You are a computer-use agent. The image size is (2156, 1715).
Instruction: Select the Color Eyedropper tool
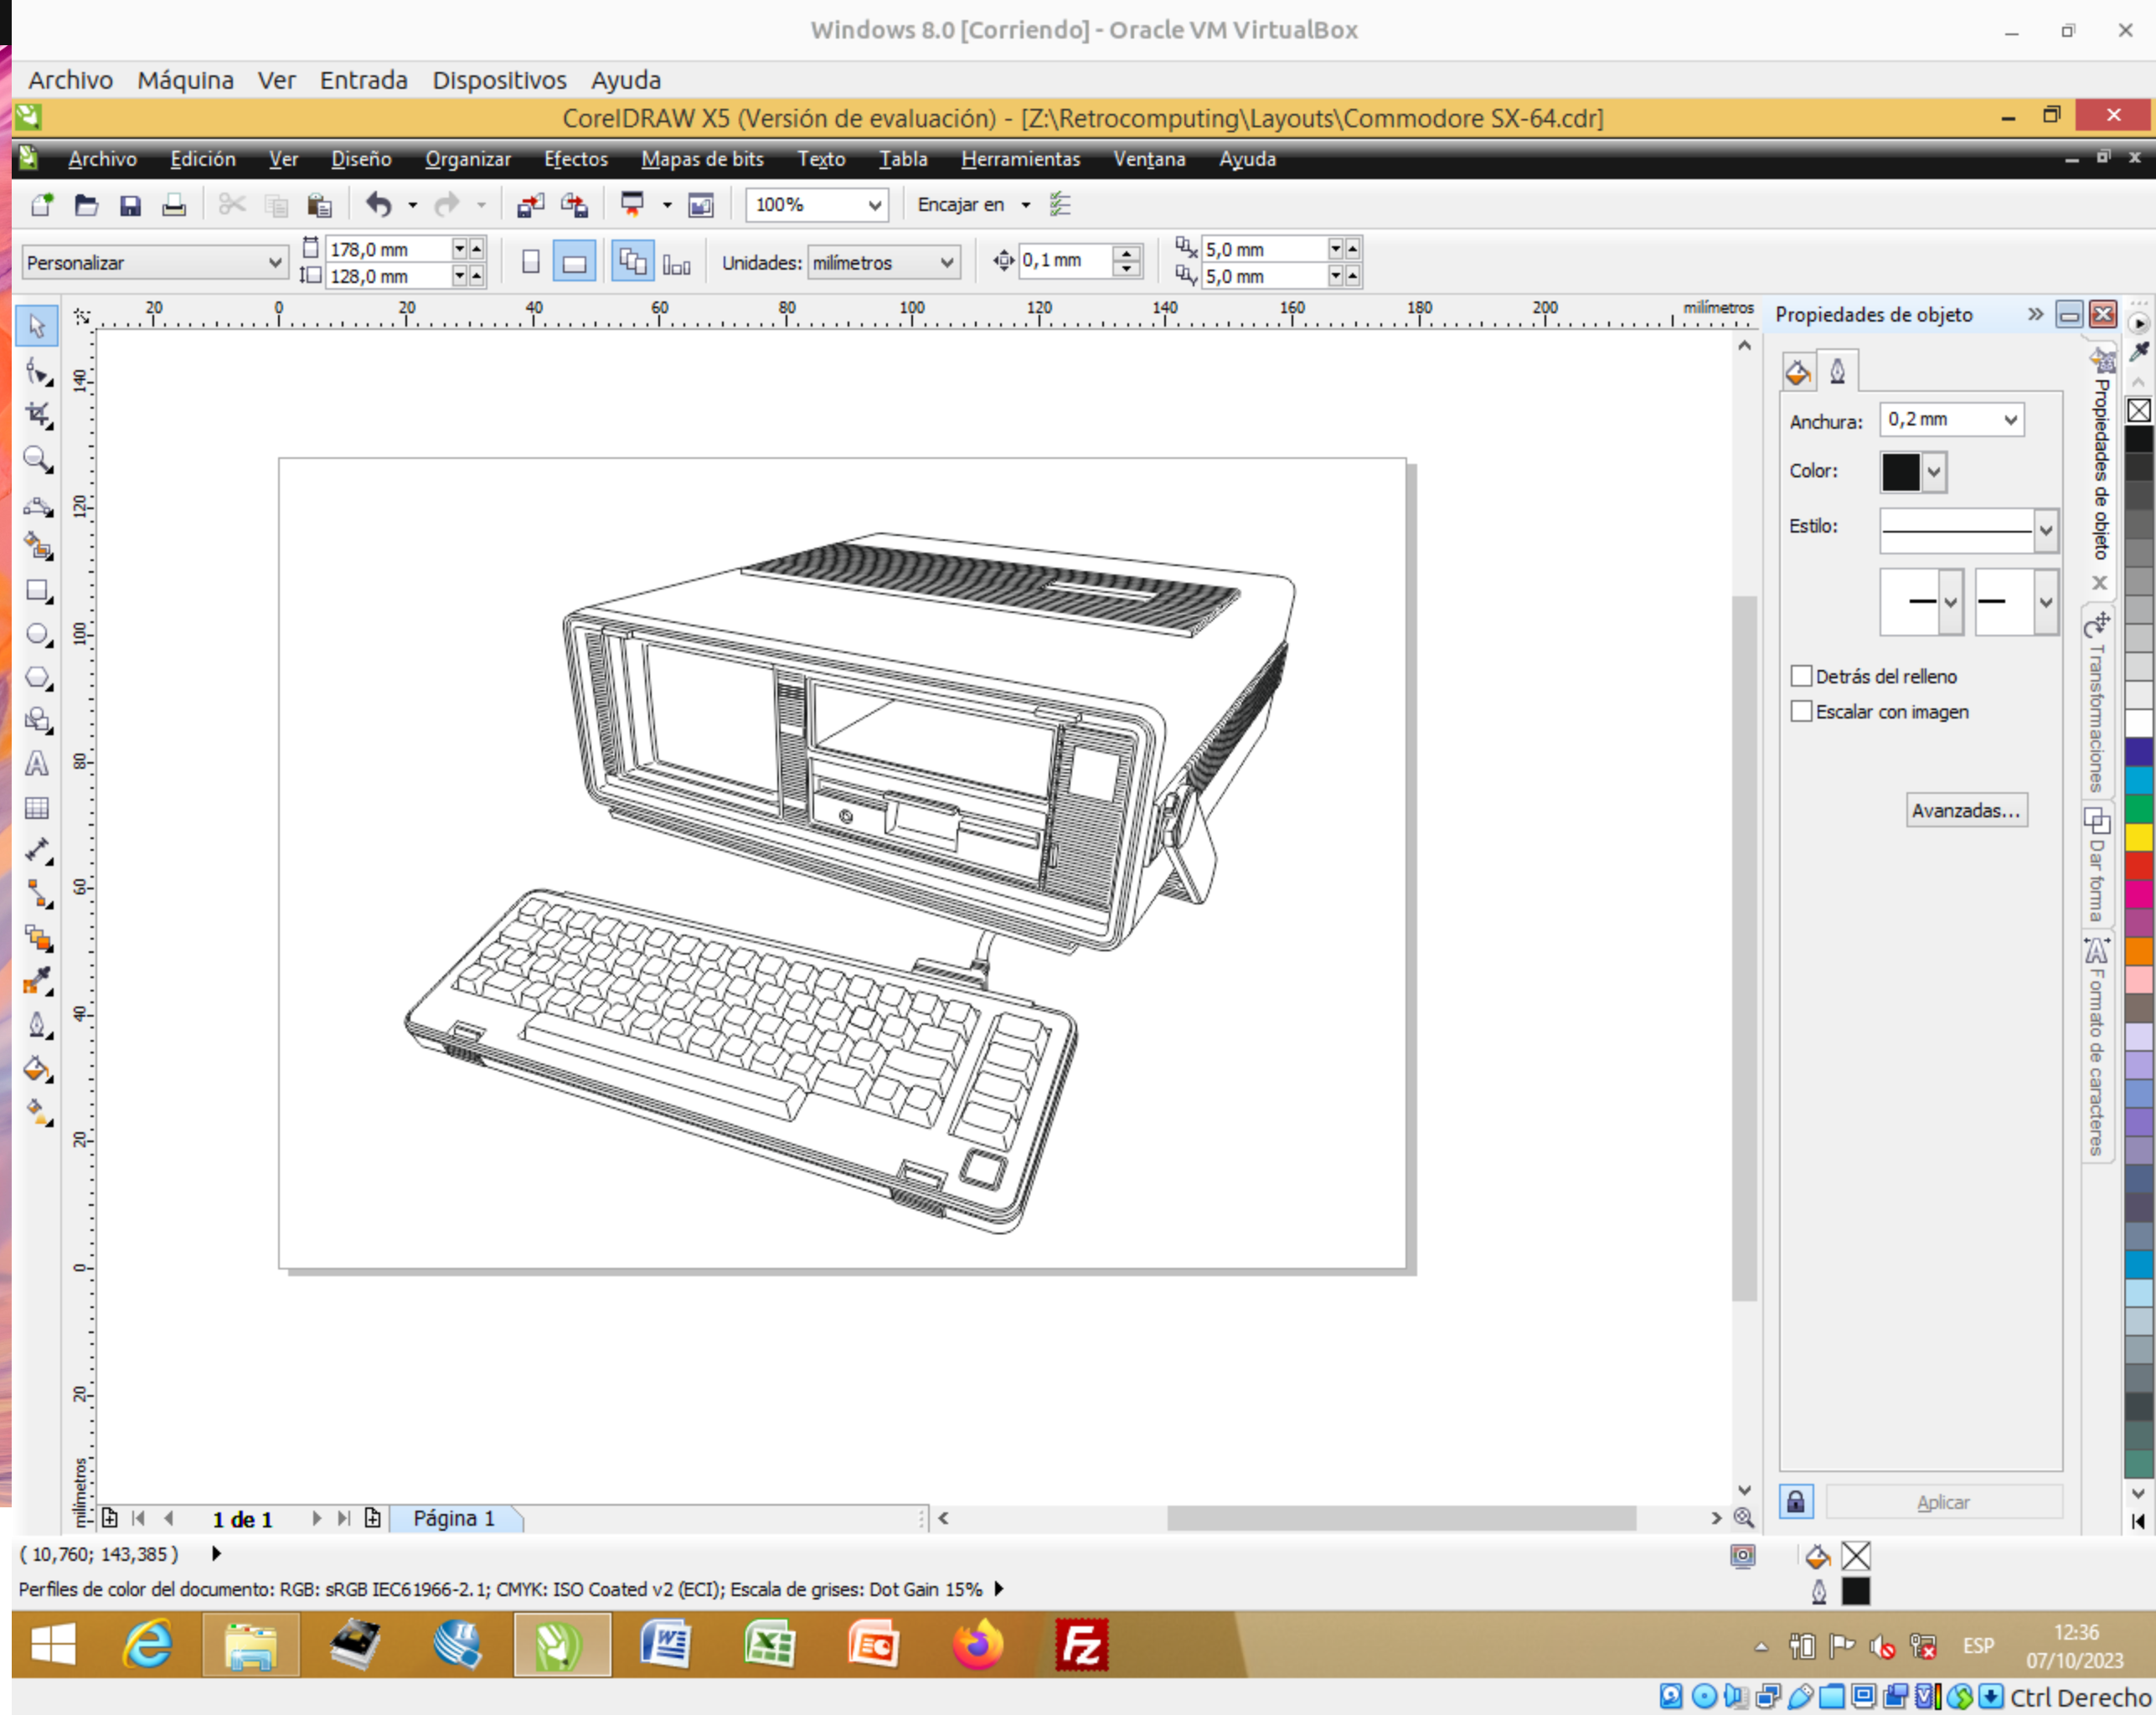tap(38, 982)
